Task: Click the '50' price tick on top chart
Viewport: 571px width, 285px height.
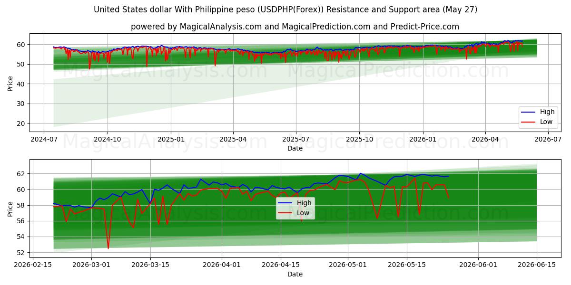Action: [x=22, y=64]
